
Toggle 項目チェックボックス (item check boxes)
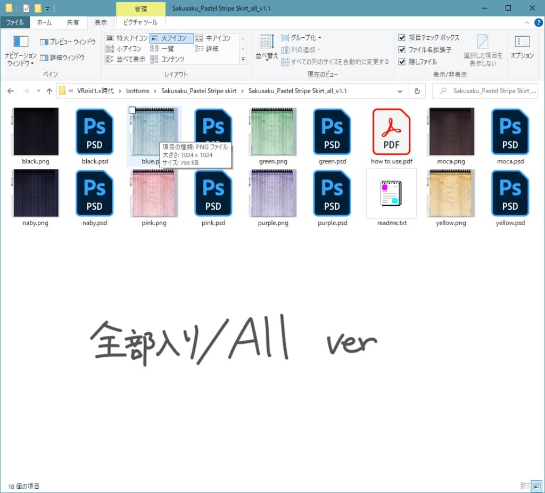coord(402,37)
